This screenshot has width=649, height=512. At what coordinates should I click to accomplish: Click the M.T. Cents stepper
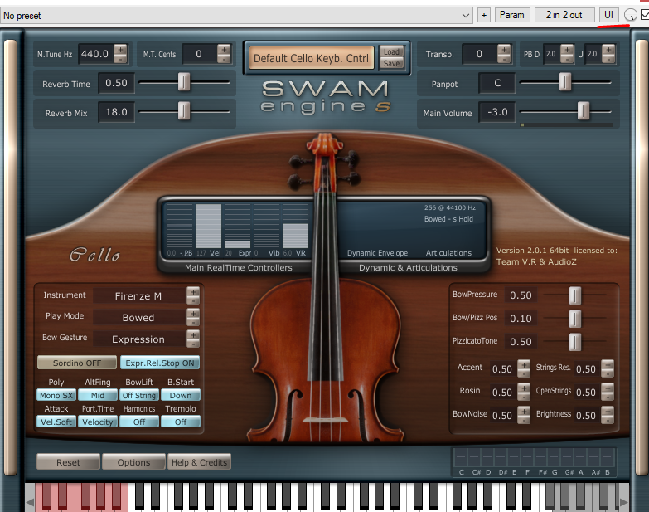[224, 54]
